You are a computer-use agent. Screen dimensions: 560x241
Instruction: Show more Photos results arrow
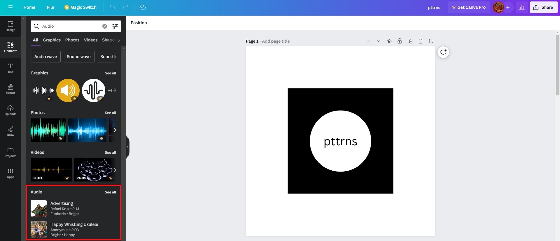click(115, 130)
